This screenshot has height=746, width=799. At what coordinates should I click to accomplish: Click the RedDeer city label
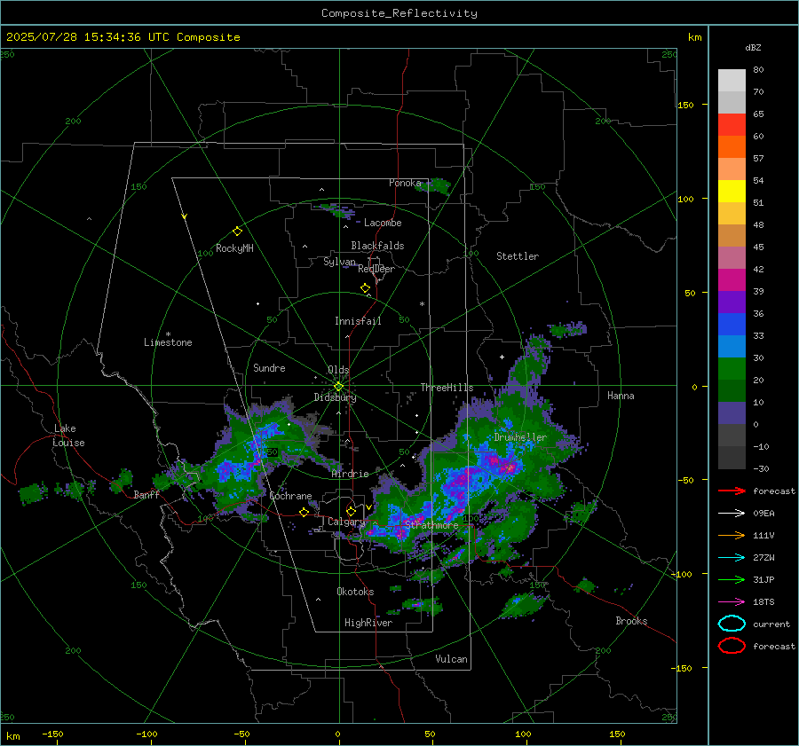coord(376,269)
